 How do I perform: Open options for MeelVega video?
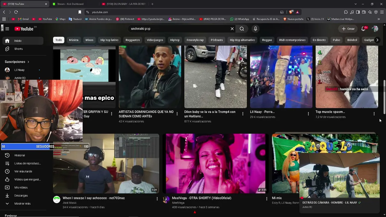[267, 199]
